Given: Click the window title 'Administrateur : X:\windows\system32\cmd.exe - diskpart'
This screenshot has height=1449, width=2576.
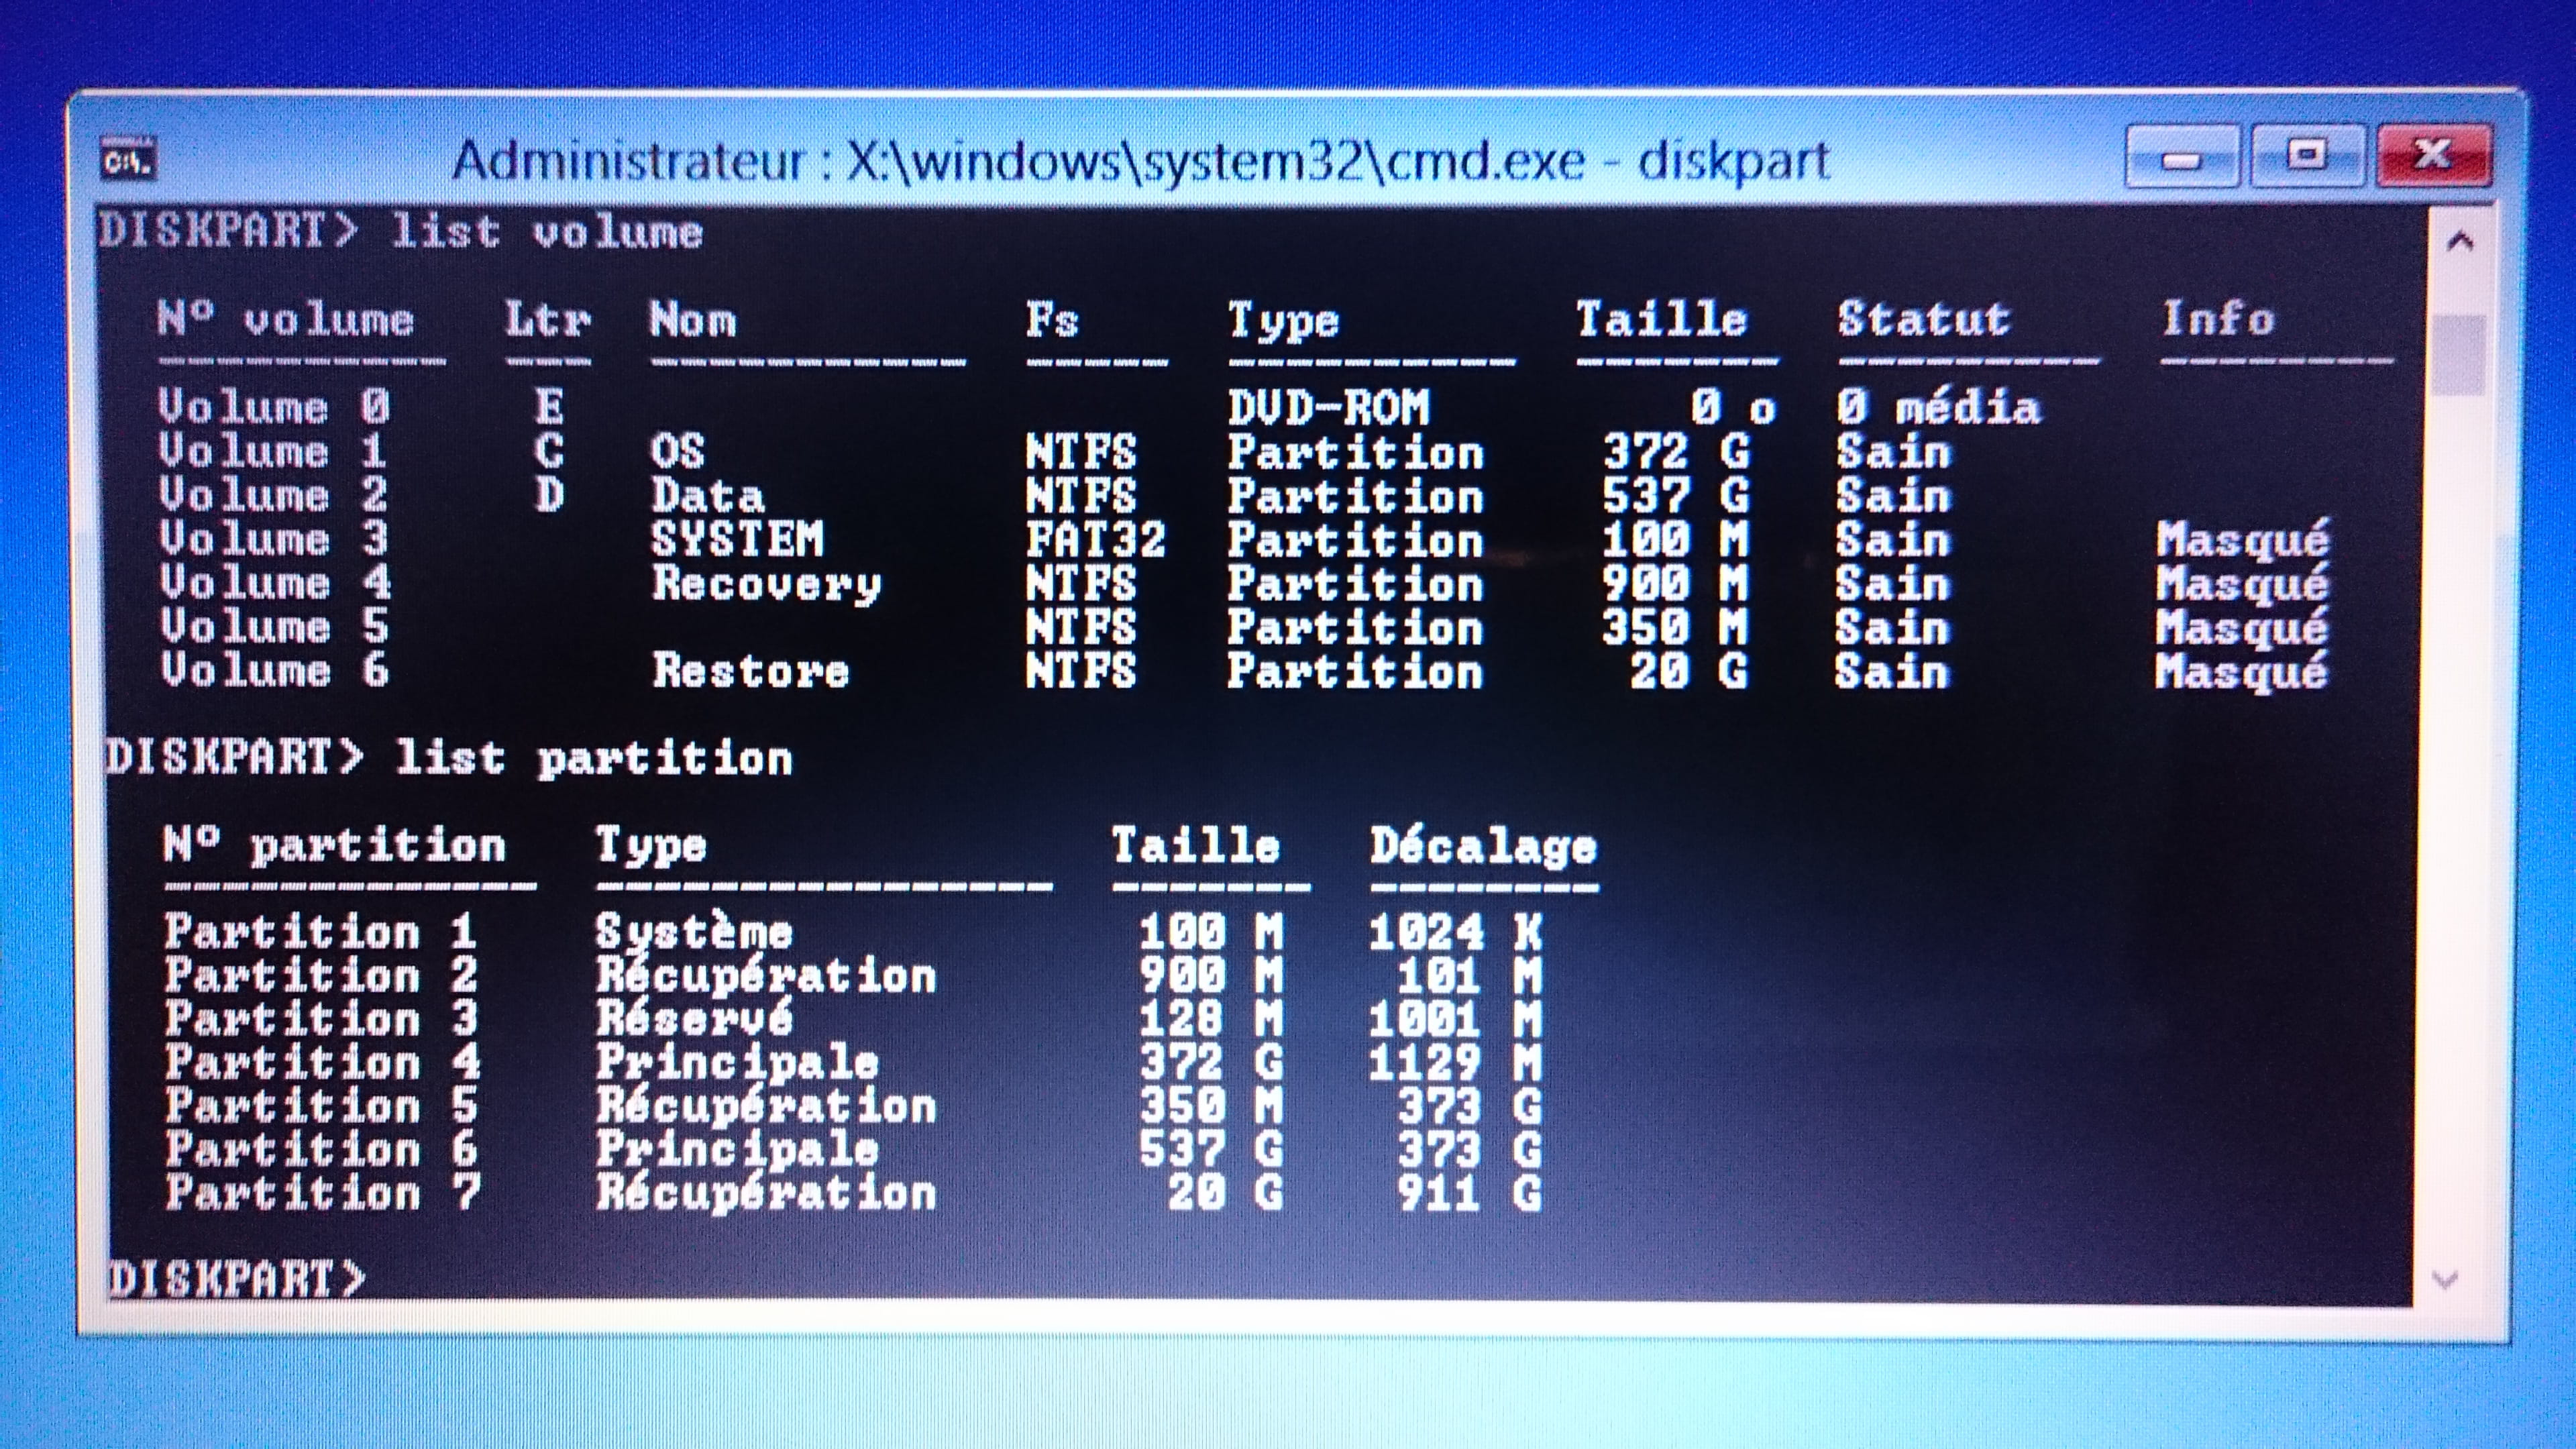Looking at the screenshot, I should click(1141, 161).
